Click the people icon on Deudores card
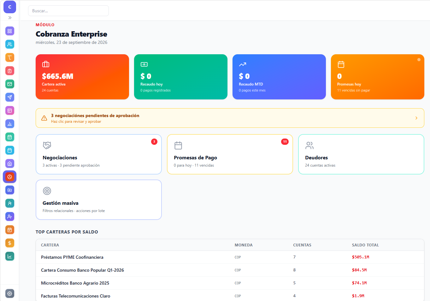 tap(309, 145)
